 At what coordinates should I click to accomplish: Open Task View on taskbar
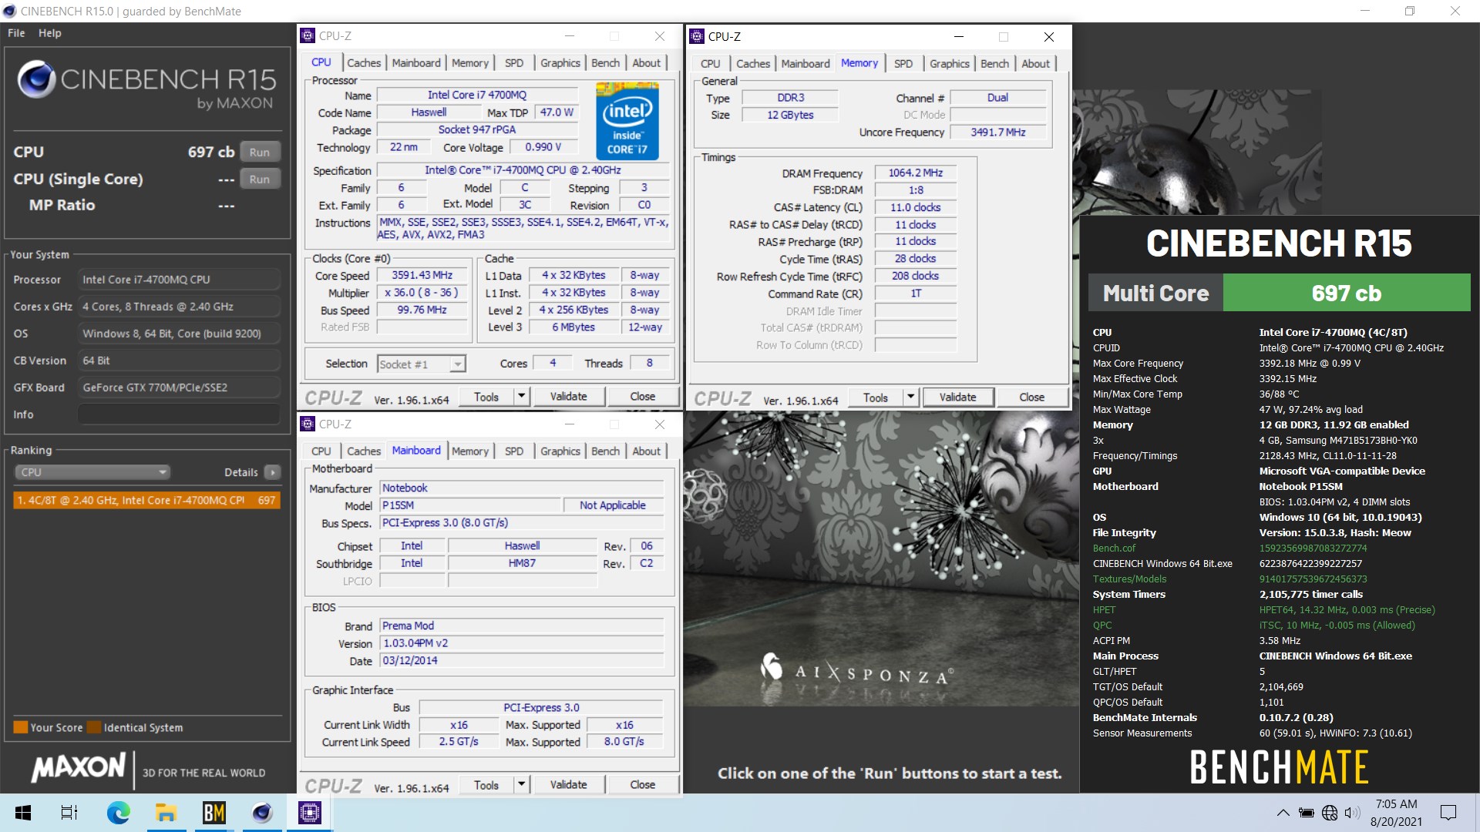coord(69,813)
